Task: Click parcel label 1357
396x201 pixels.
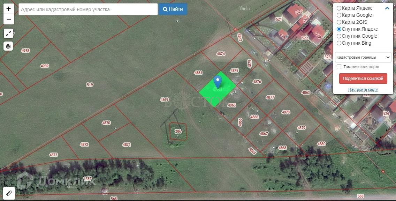Action: click(x=87, y=179)
